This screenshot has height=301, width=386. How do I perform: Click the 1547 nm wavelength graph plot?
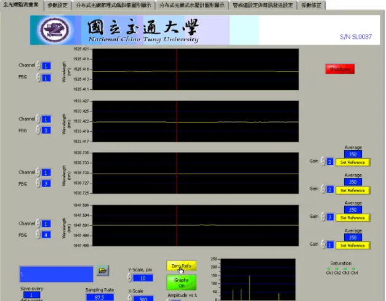(x=196, y=225)
